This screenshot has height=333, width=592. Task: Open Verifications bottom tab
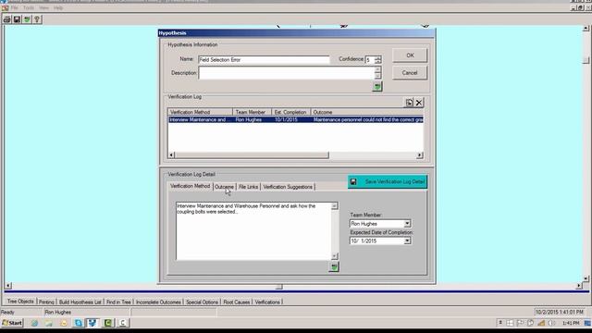coord(267,302)
